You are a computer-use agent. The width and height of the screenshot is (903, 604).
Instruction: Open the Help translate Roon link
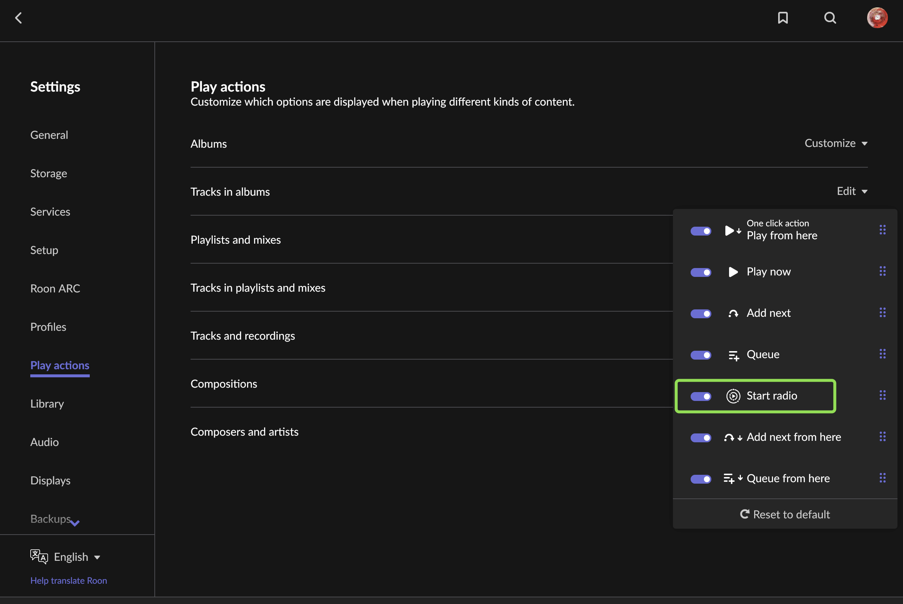(69, 580)
